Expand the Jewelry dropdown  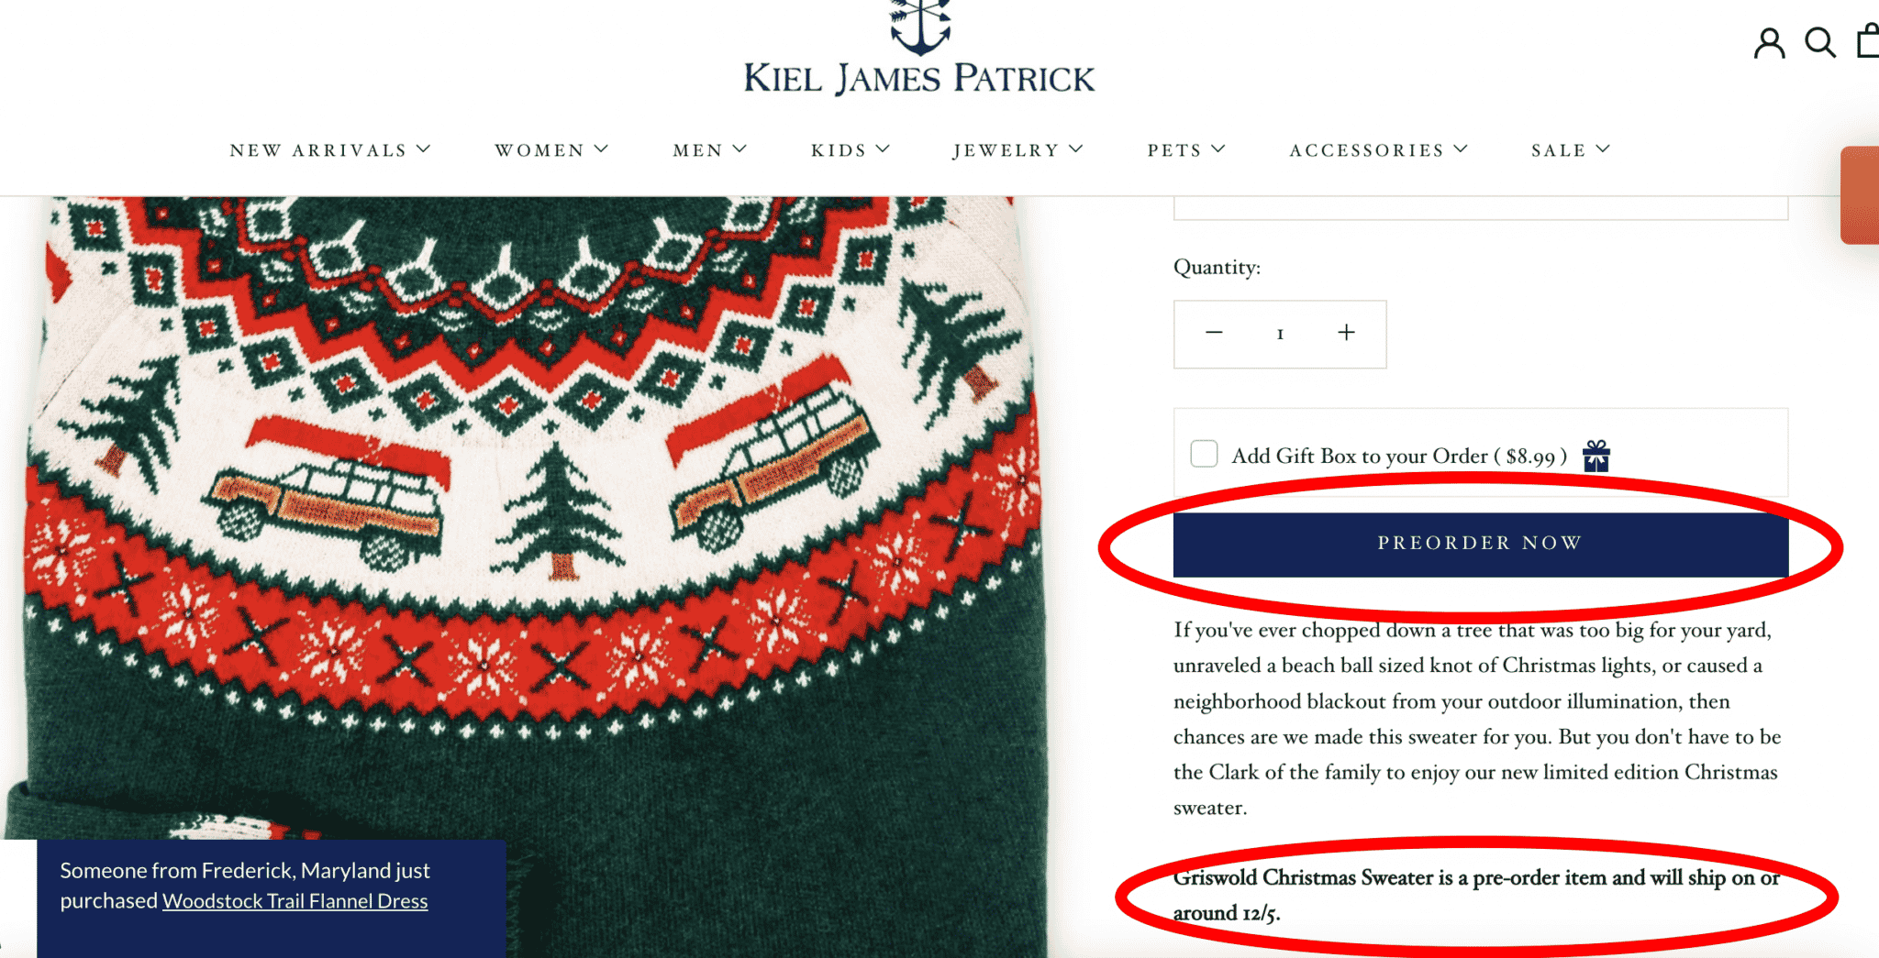(1017, 150)
